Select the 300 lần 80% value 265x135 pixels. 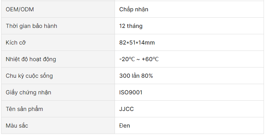click(x=136, y=76)
